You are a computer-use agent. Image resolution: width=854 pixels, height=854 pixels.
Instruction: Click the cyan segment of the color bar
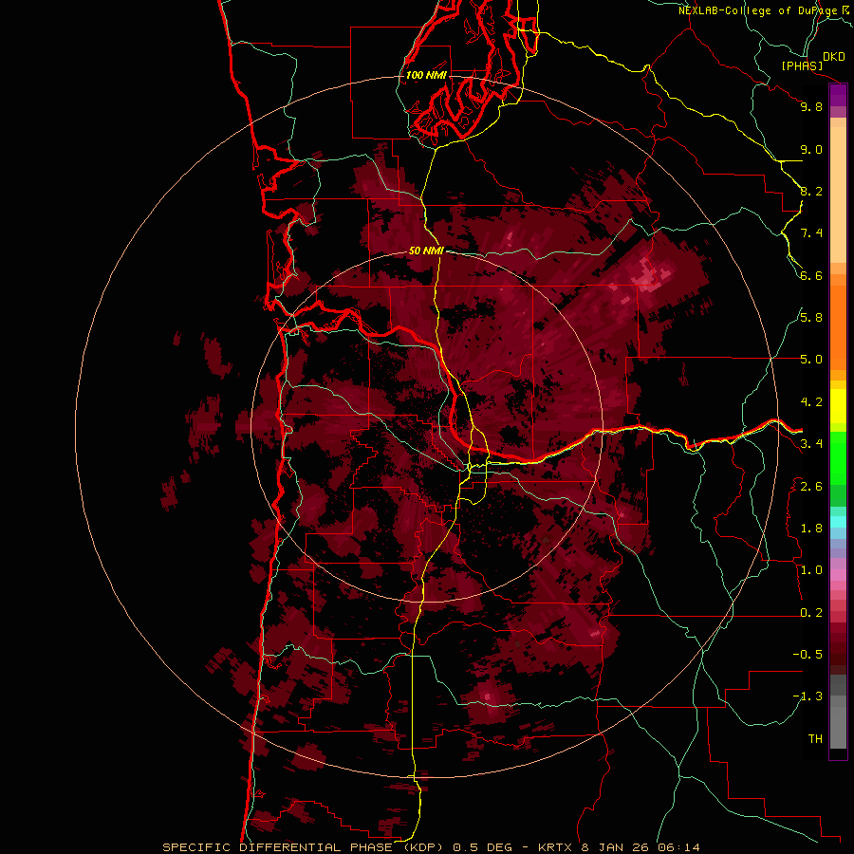point(838,522)
